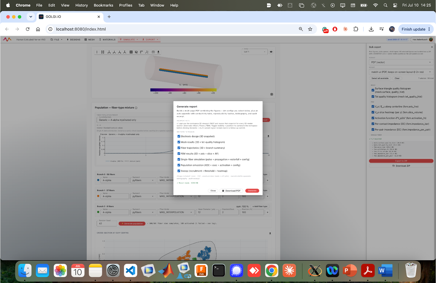
Task: Uncheck FEM results section
Action: click(179, 154)
